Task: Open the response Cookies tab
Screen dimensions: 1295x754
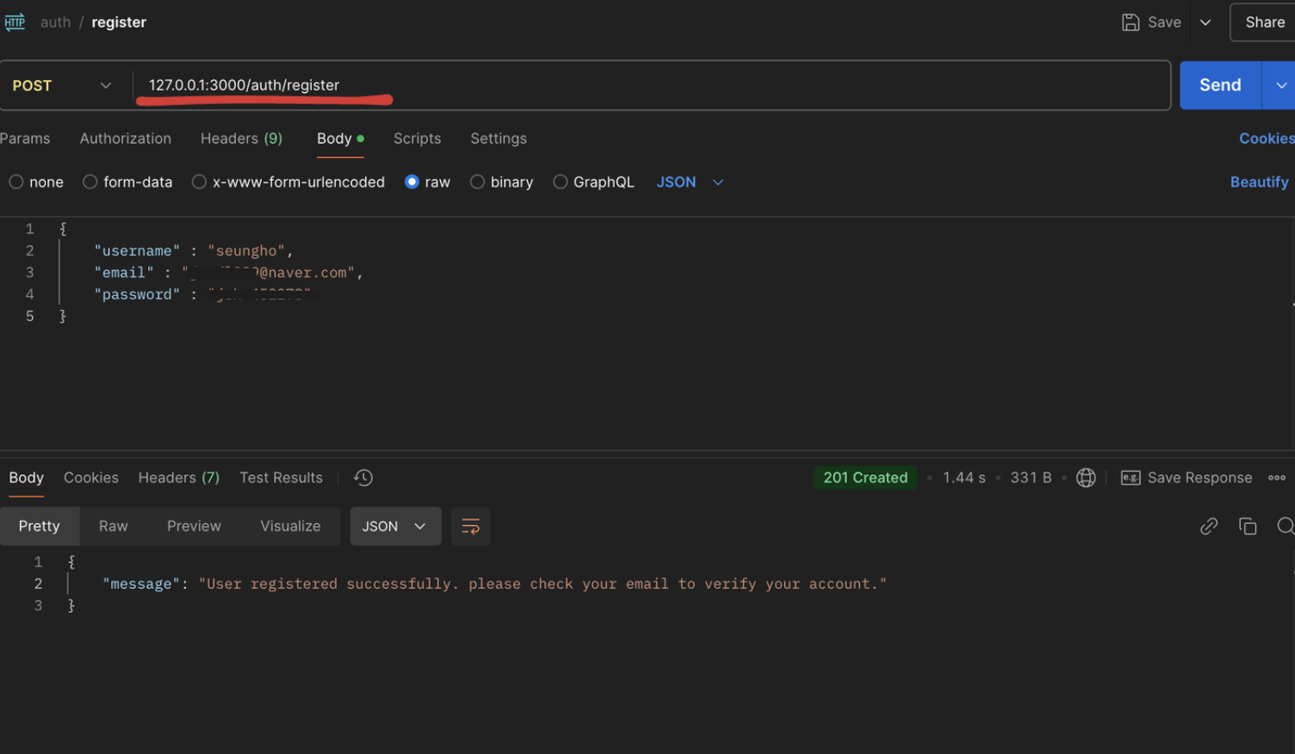Action: tap(91, 478)
